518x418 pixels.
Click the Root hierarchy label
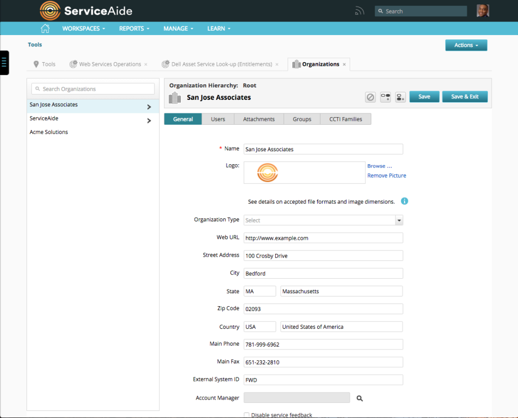pyautogui.click(x=249, y=85)
